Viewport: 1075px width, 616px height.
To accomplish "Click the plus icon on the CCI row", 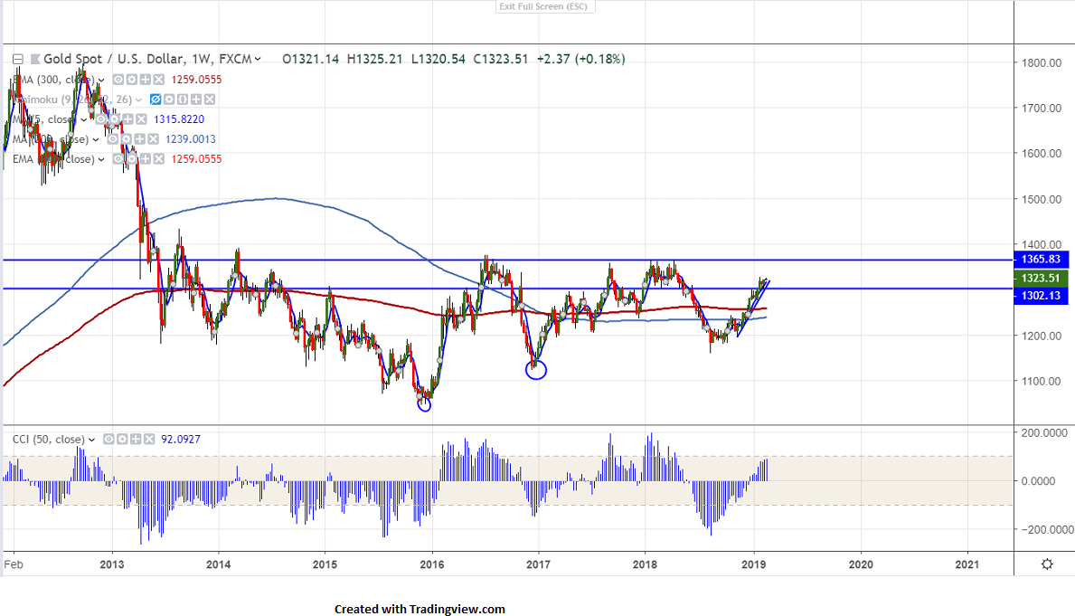I will pyautogui.click(x=136, y=439).
